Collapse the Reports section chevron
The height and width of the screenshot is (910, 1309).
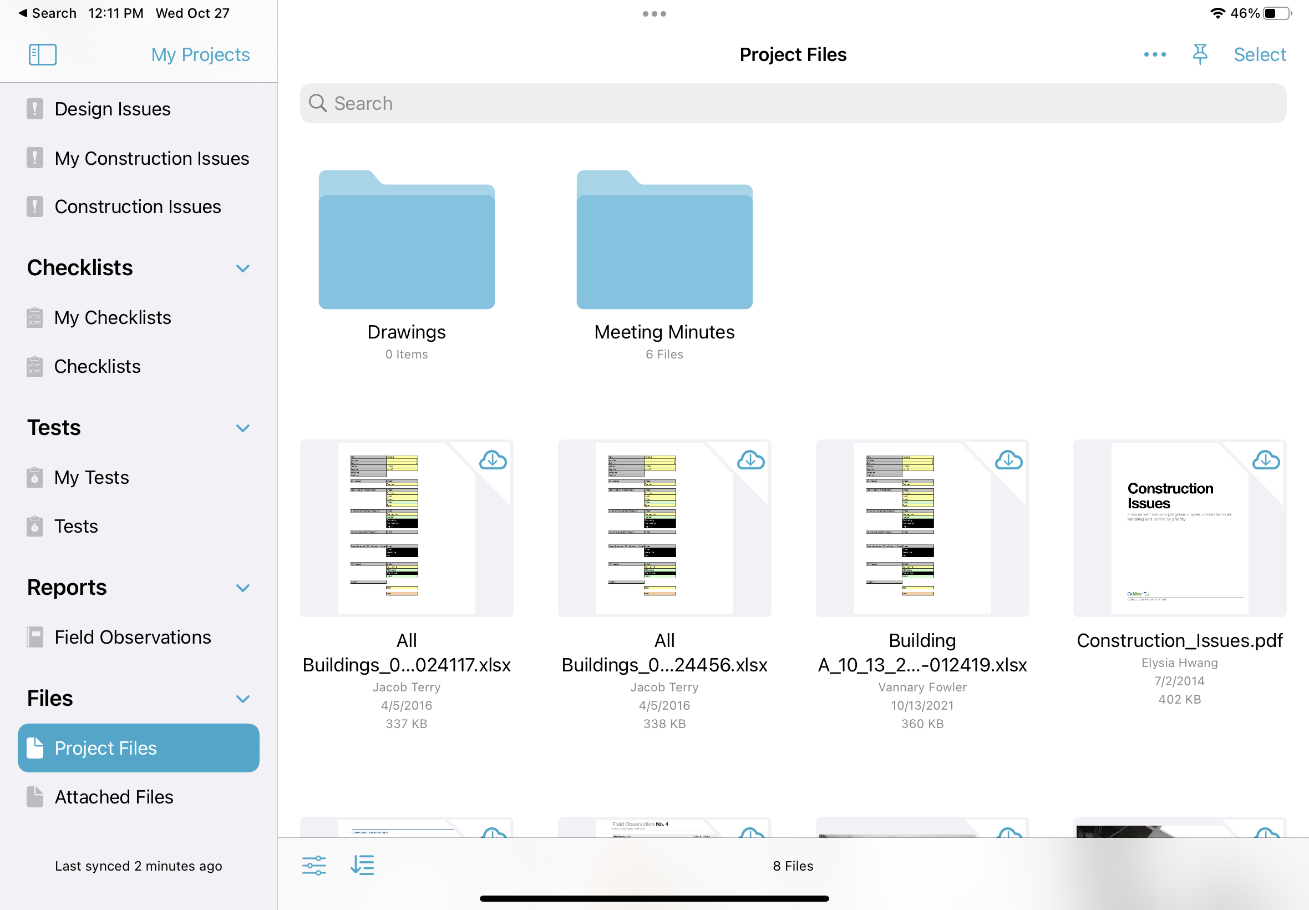pos(243,588)
